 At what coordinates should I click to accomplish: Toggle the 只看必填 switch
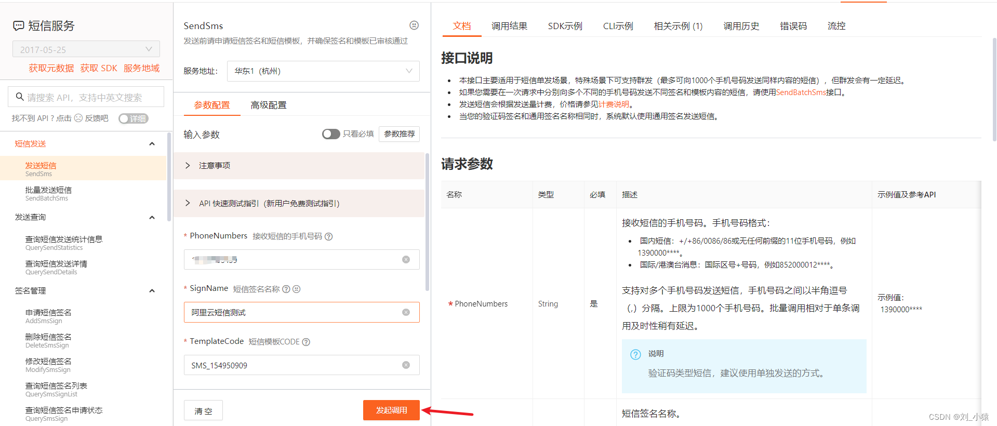331,134
